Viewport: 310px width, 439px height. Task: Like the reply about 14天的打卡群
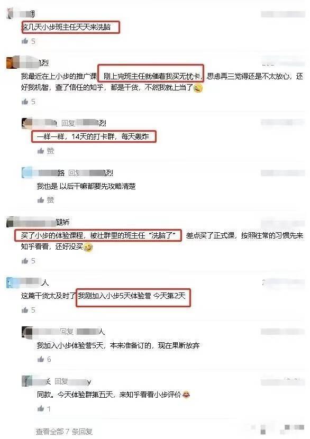tap(41, 151)
